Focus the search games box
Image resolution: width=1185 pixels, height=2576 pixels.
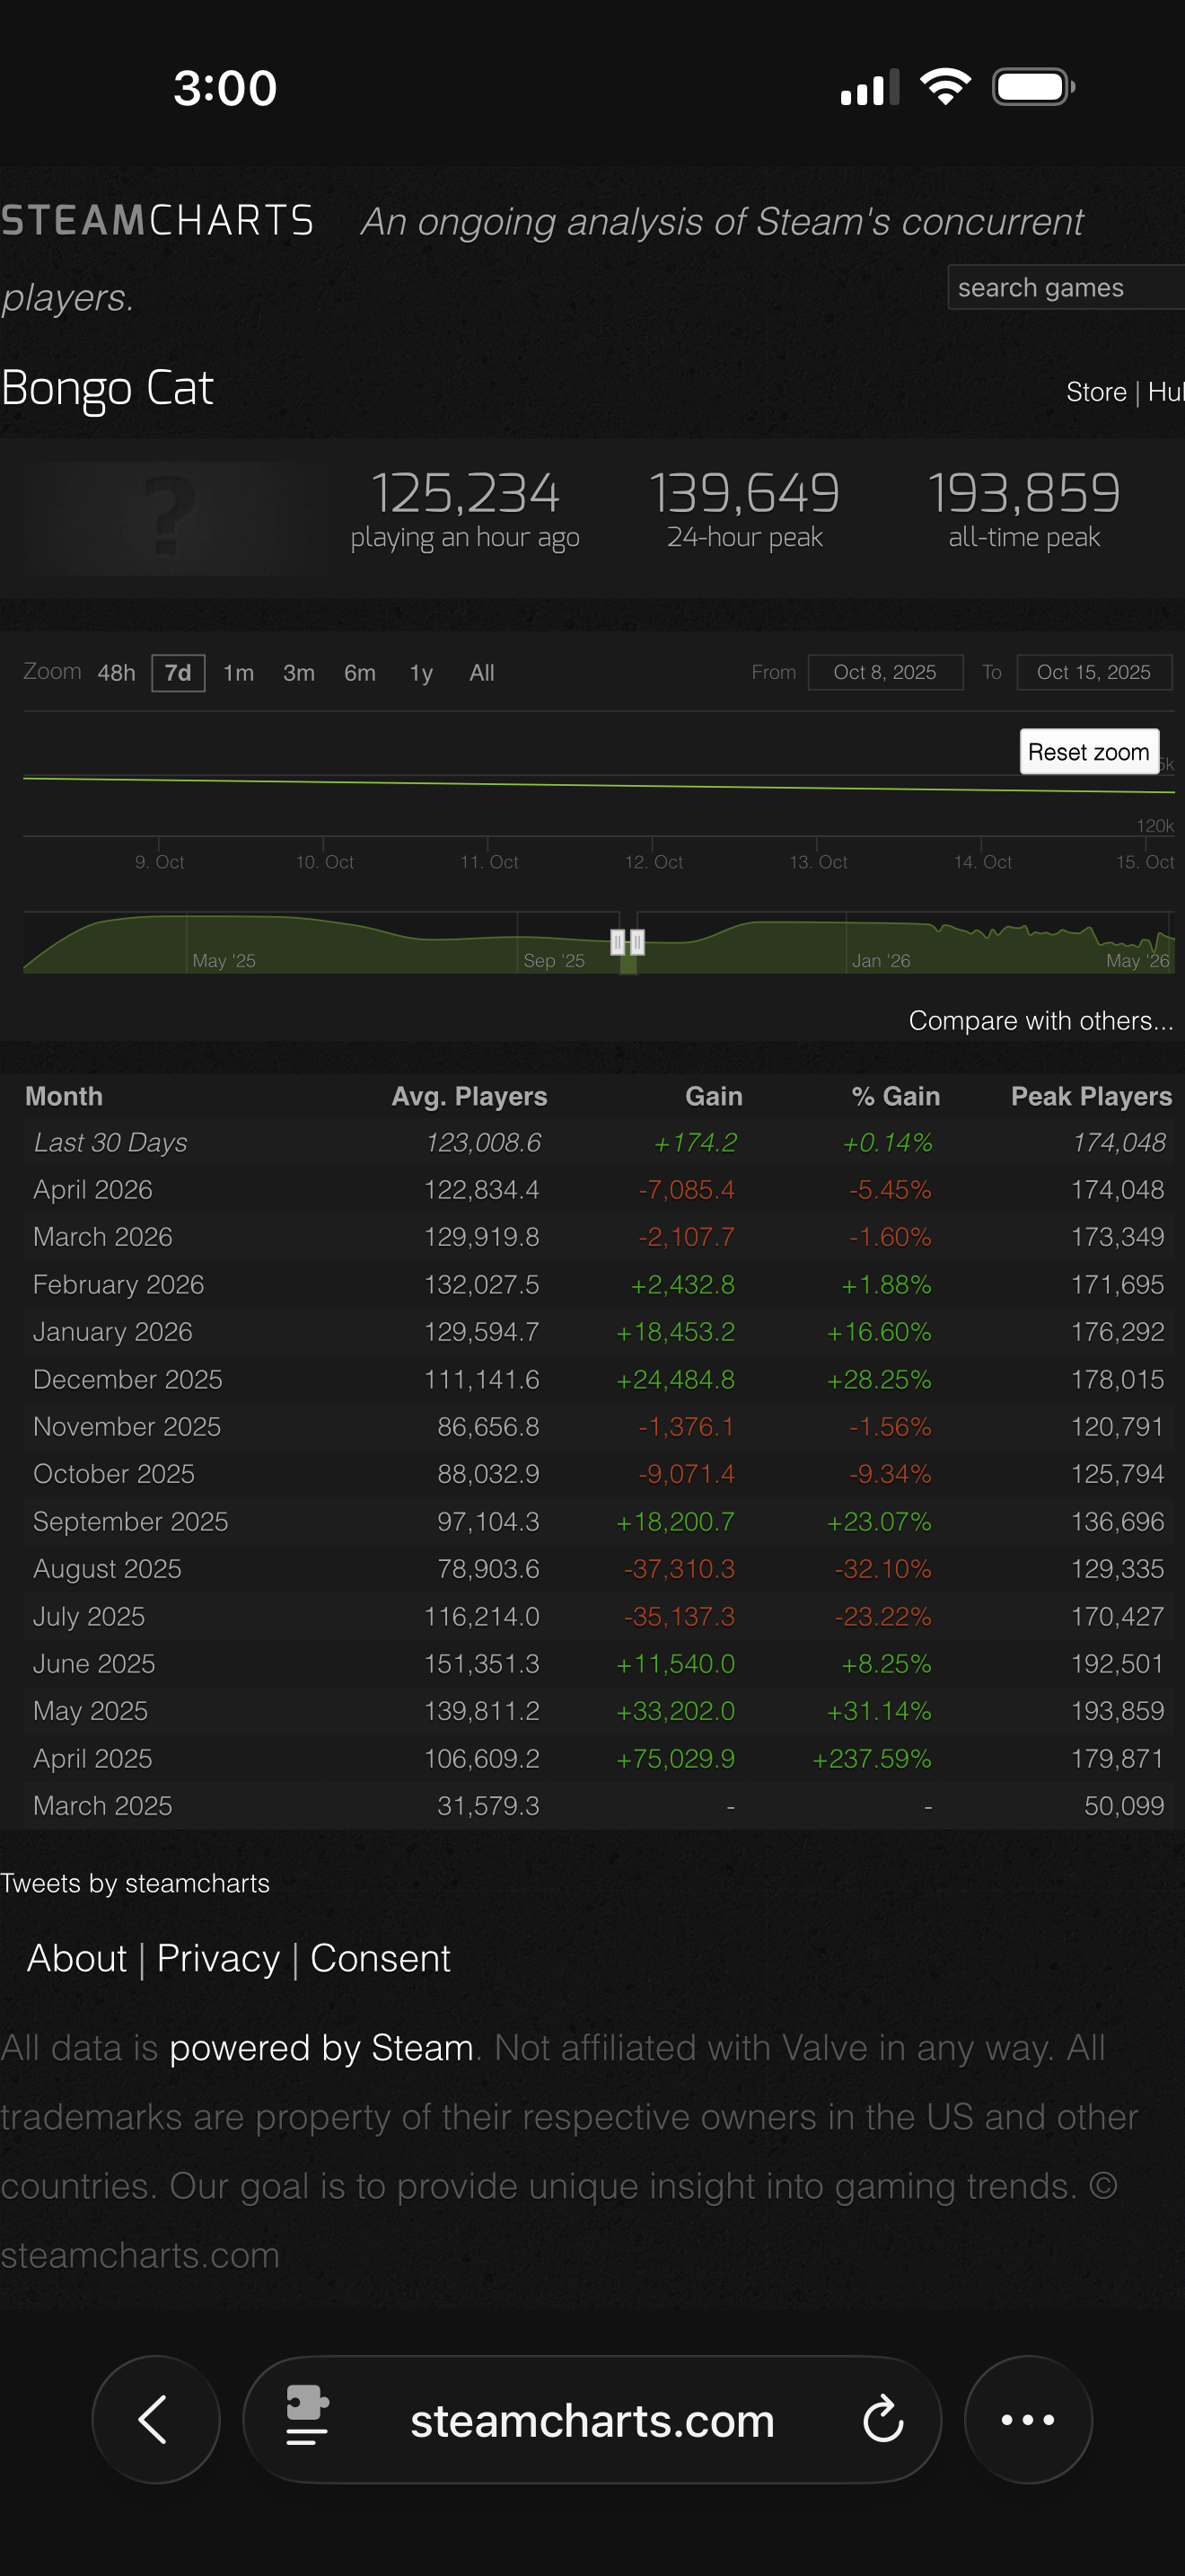tap(1066, 287)
